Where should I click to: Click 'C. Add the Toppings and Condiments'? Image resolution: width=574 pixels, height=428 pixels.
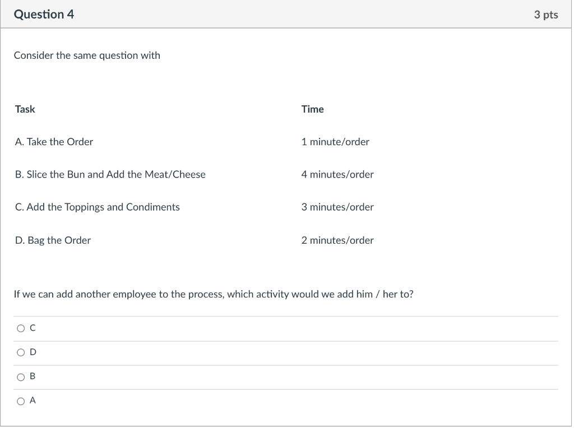[x=98, y=207]
